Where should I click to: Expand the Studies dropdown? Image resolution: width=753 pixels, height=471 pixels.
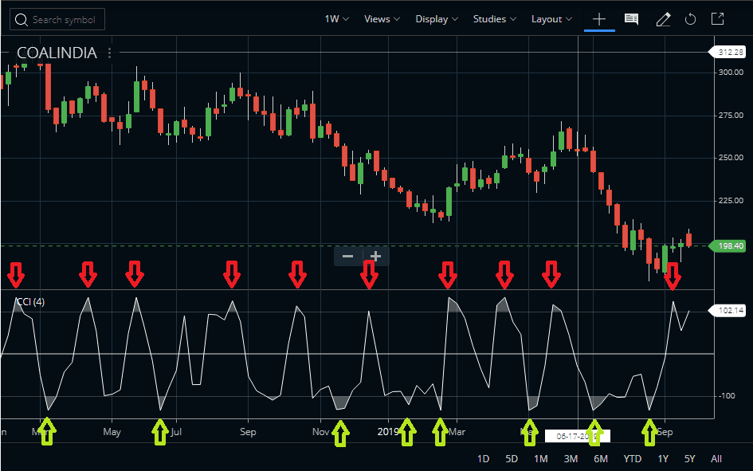495,19
